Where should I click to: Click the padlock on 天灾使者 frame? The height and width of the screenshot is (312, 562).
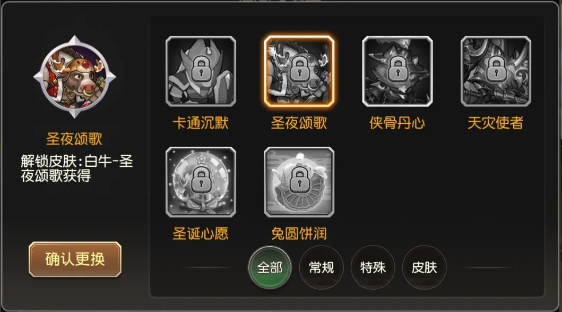(x=496, y=69)
